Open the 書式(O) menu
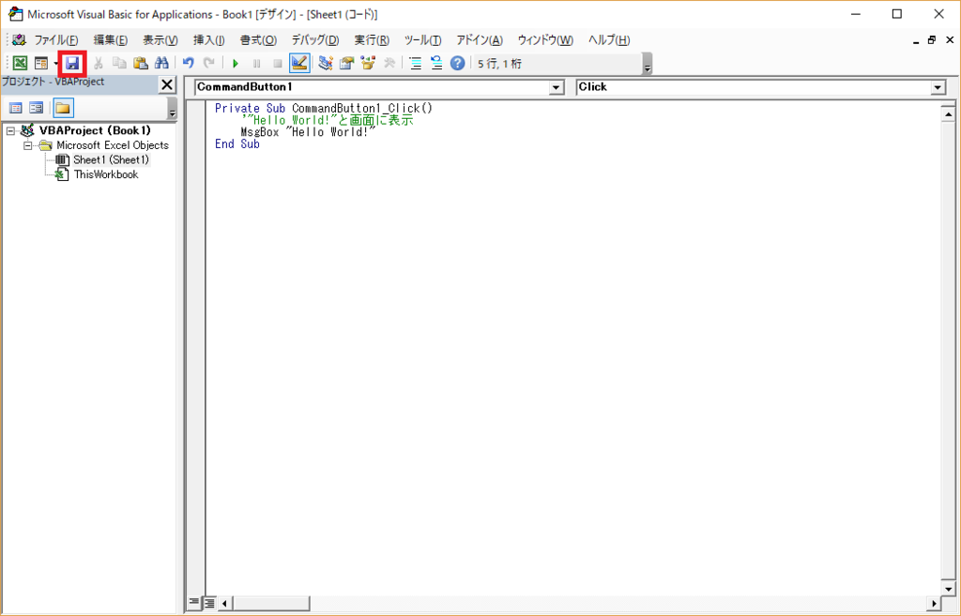961x616 pixels. (258, 40)
